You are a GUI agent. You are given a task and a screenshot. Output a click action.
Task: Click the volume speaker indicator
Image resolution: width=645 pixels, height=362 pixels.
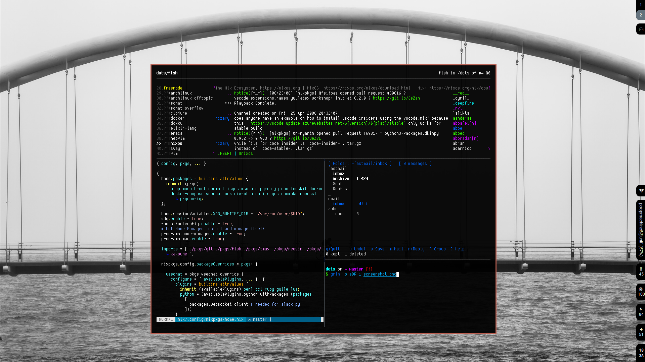tap(641, 332)
